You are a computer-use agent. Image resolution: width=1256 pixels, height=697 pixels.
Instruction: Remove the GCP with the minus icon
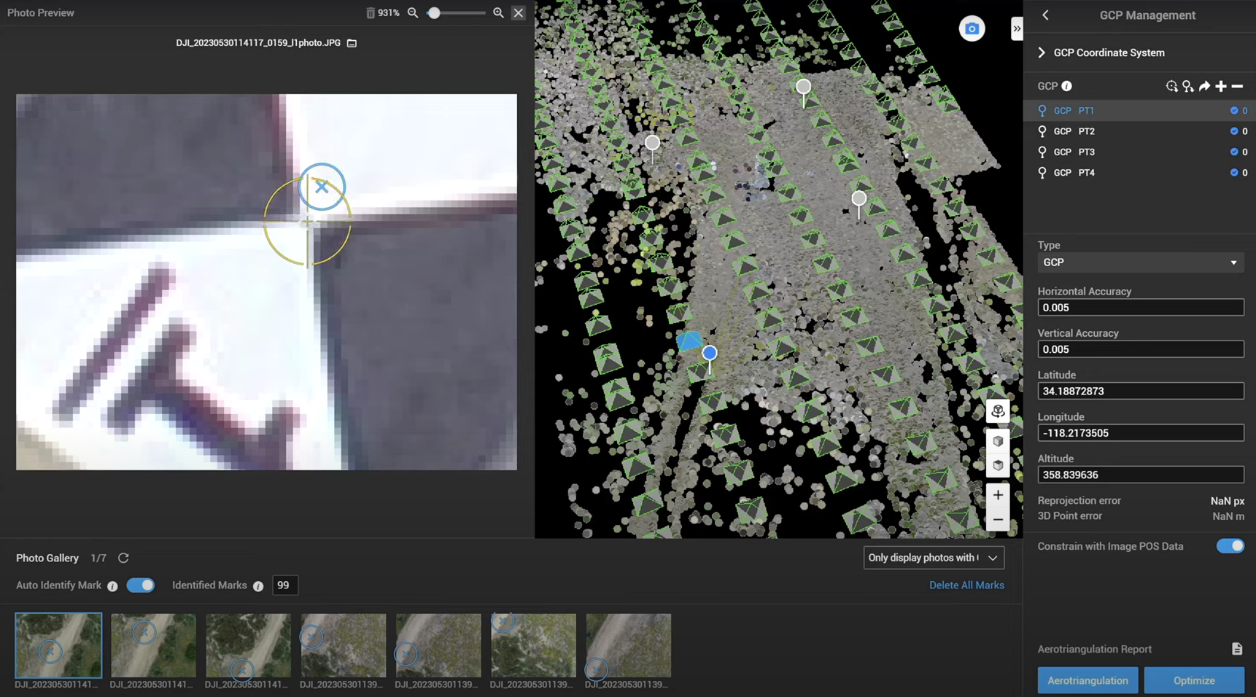coord(1237,86)
